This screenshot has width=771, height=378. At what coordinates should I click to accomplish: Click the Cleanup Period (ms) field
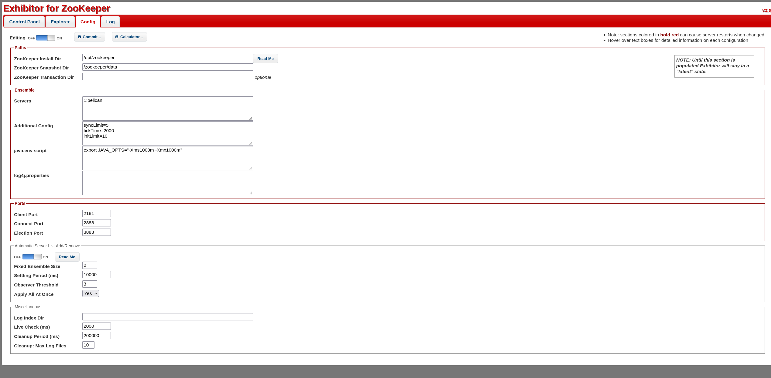pos(97,336)
